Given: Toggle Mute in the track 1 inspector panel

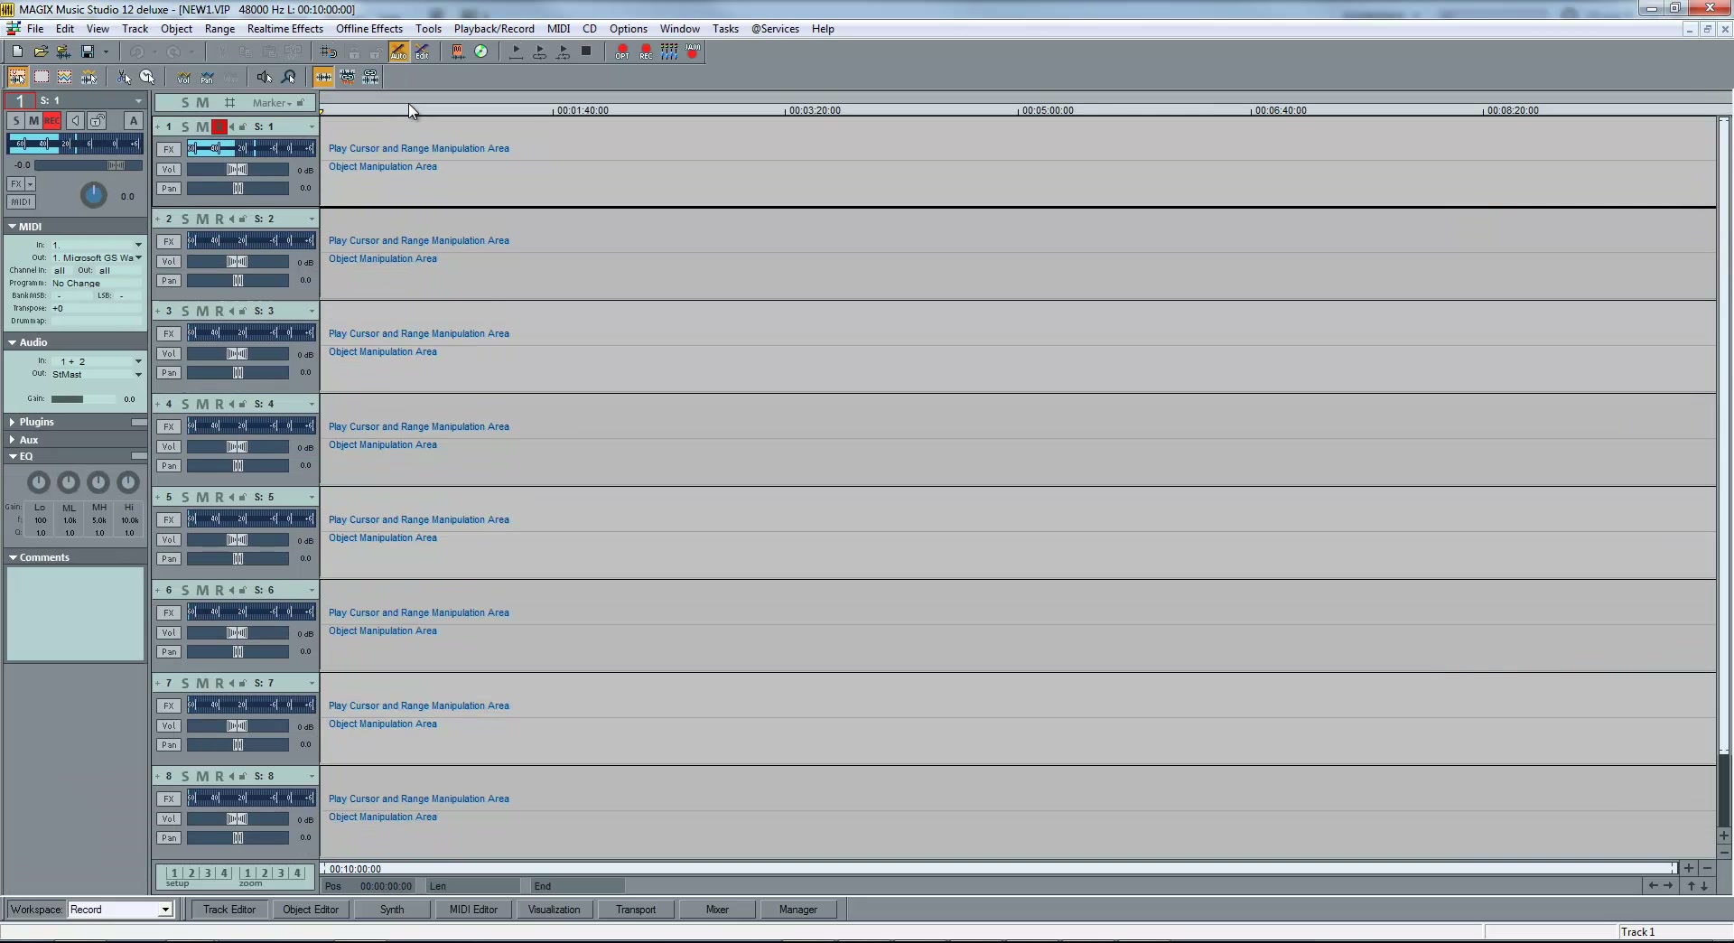Looking at the screenshot, I should tap(34, 120).
